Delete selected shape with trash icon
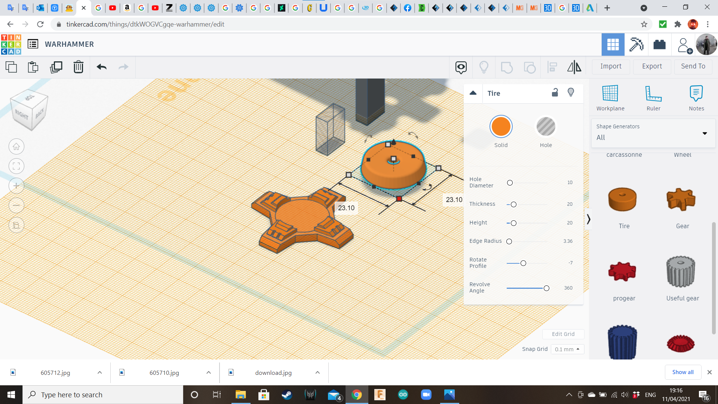Image resolution: width=718 pixels, height=404 pixels. click(78, 67)
